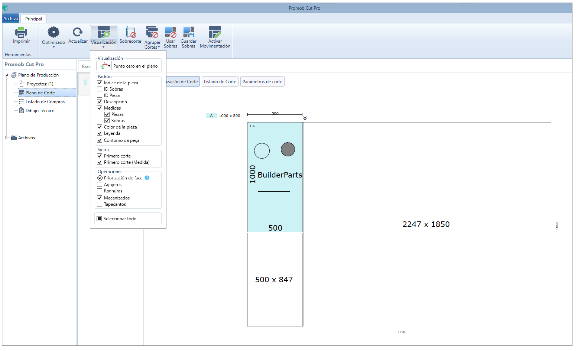Select Proyectos: (1) tree item

point(40,84)
